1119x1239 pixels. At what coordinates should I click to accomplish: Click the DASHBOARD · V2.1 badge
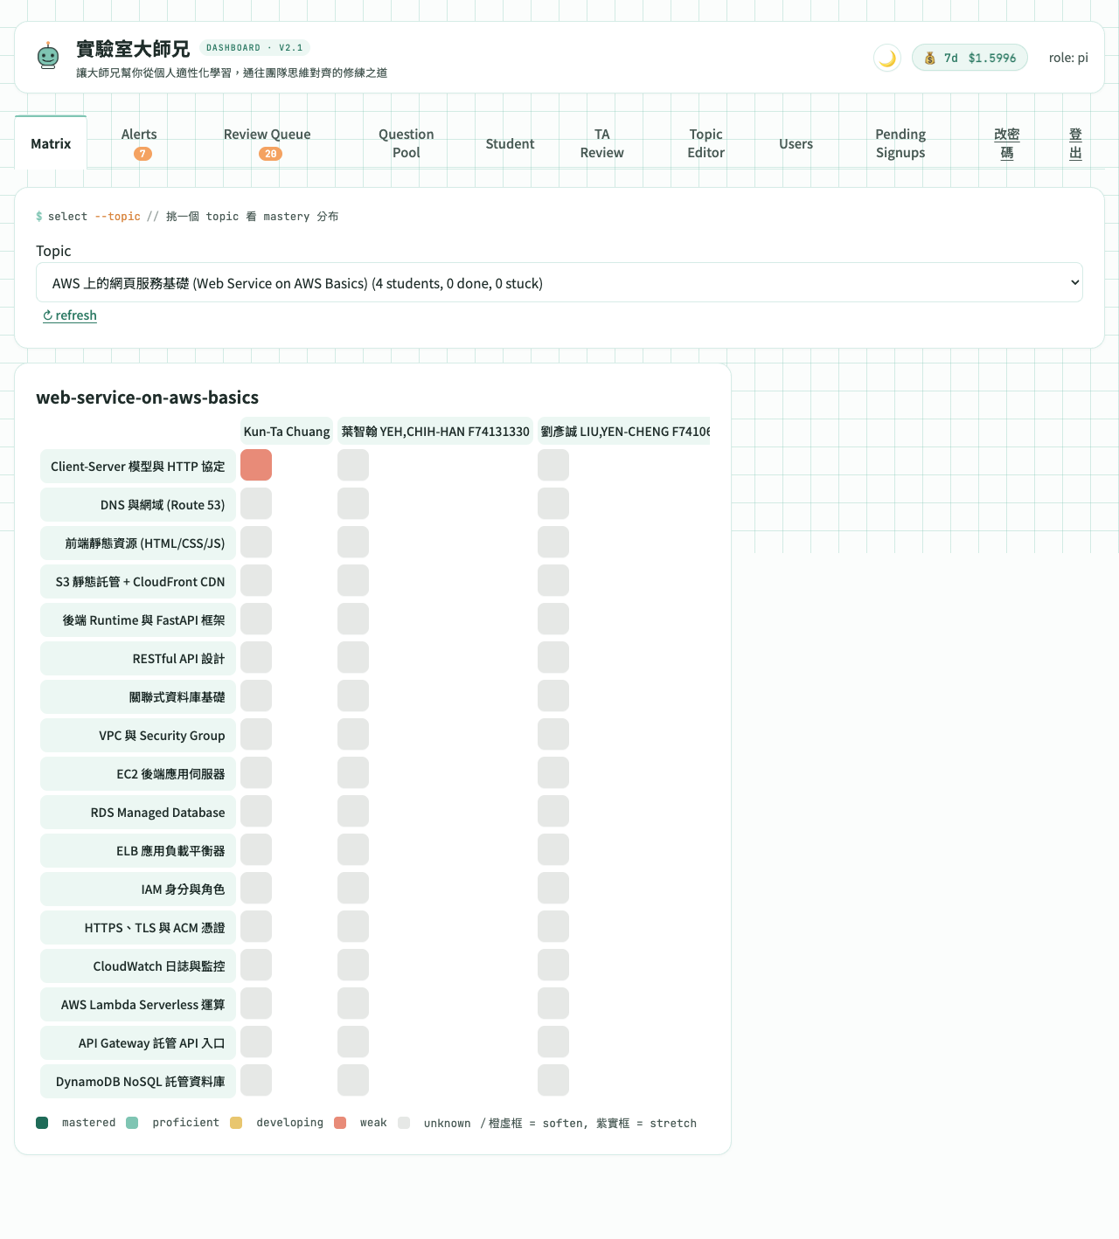click(x=254, y=48)
